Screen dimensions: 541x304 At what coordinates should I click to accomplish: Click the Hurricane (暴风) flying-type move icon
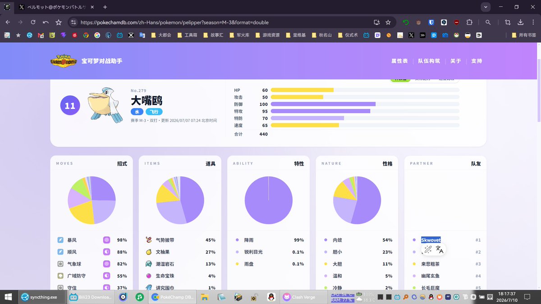click(x=60, y=240)
